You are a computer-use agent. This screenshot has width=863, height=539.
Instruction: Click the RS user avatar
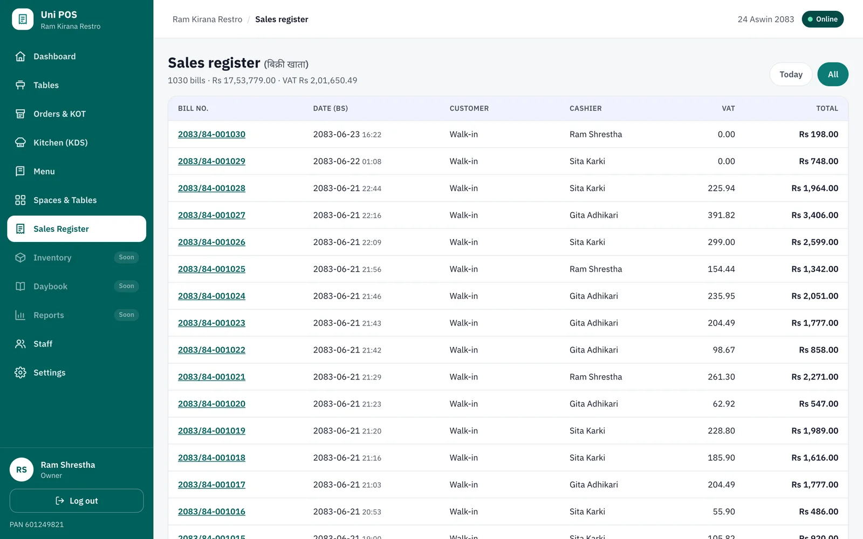coord(22,469)
